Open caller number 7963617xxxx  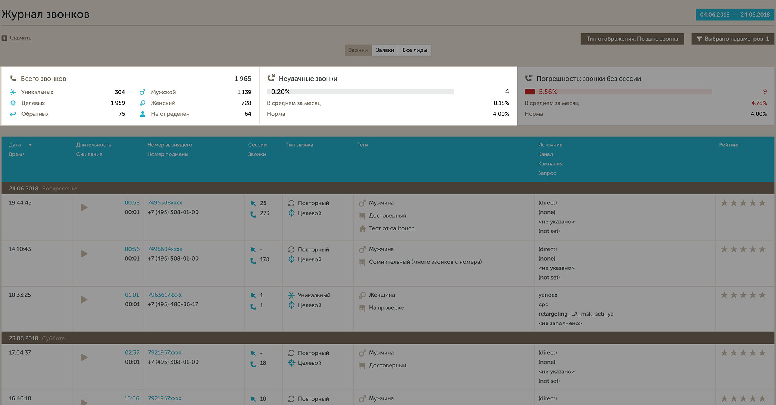[165, 295]
